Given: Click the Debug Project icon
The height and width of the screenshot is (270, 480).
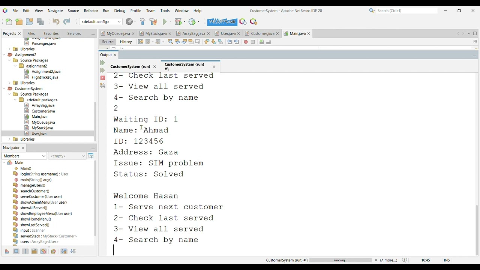Looking at the screenshot, I should [x=178, y=22].
